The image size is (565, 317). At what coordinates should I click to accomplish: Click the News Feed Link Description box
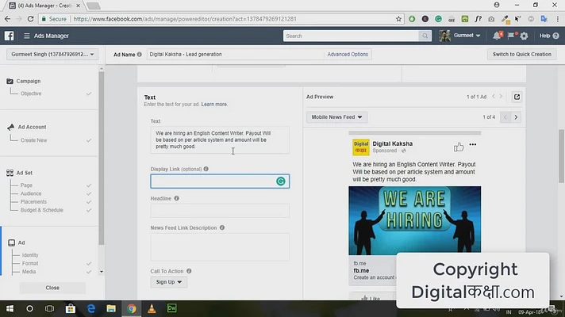point(220,247)
